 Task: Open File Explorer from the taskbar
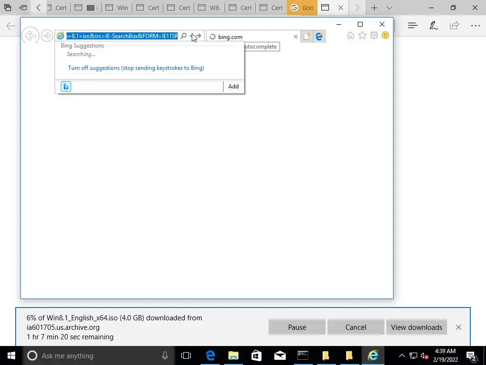click(233, 355)
